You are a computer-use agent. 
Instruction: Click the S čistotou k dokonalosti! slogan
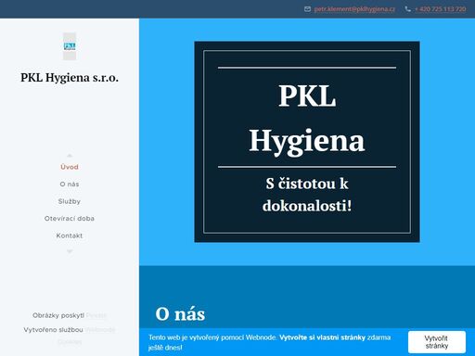point(307,195)
